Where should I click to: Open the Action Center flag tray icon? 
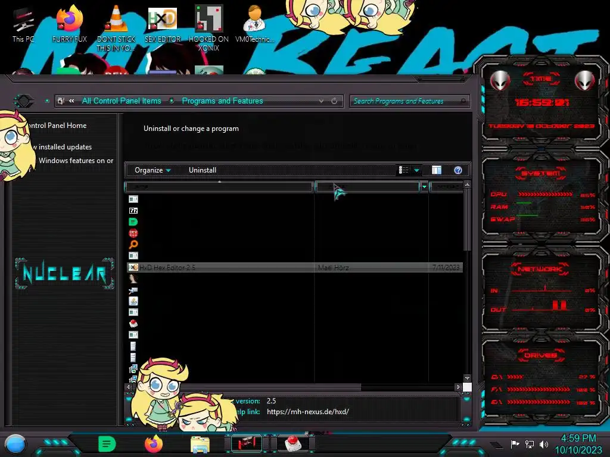tap(515, 444)
